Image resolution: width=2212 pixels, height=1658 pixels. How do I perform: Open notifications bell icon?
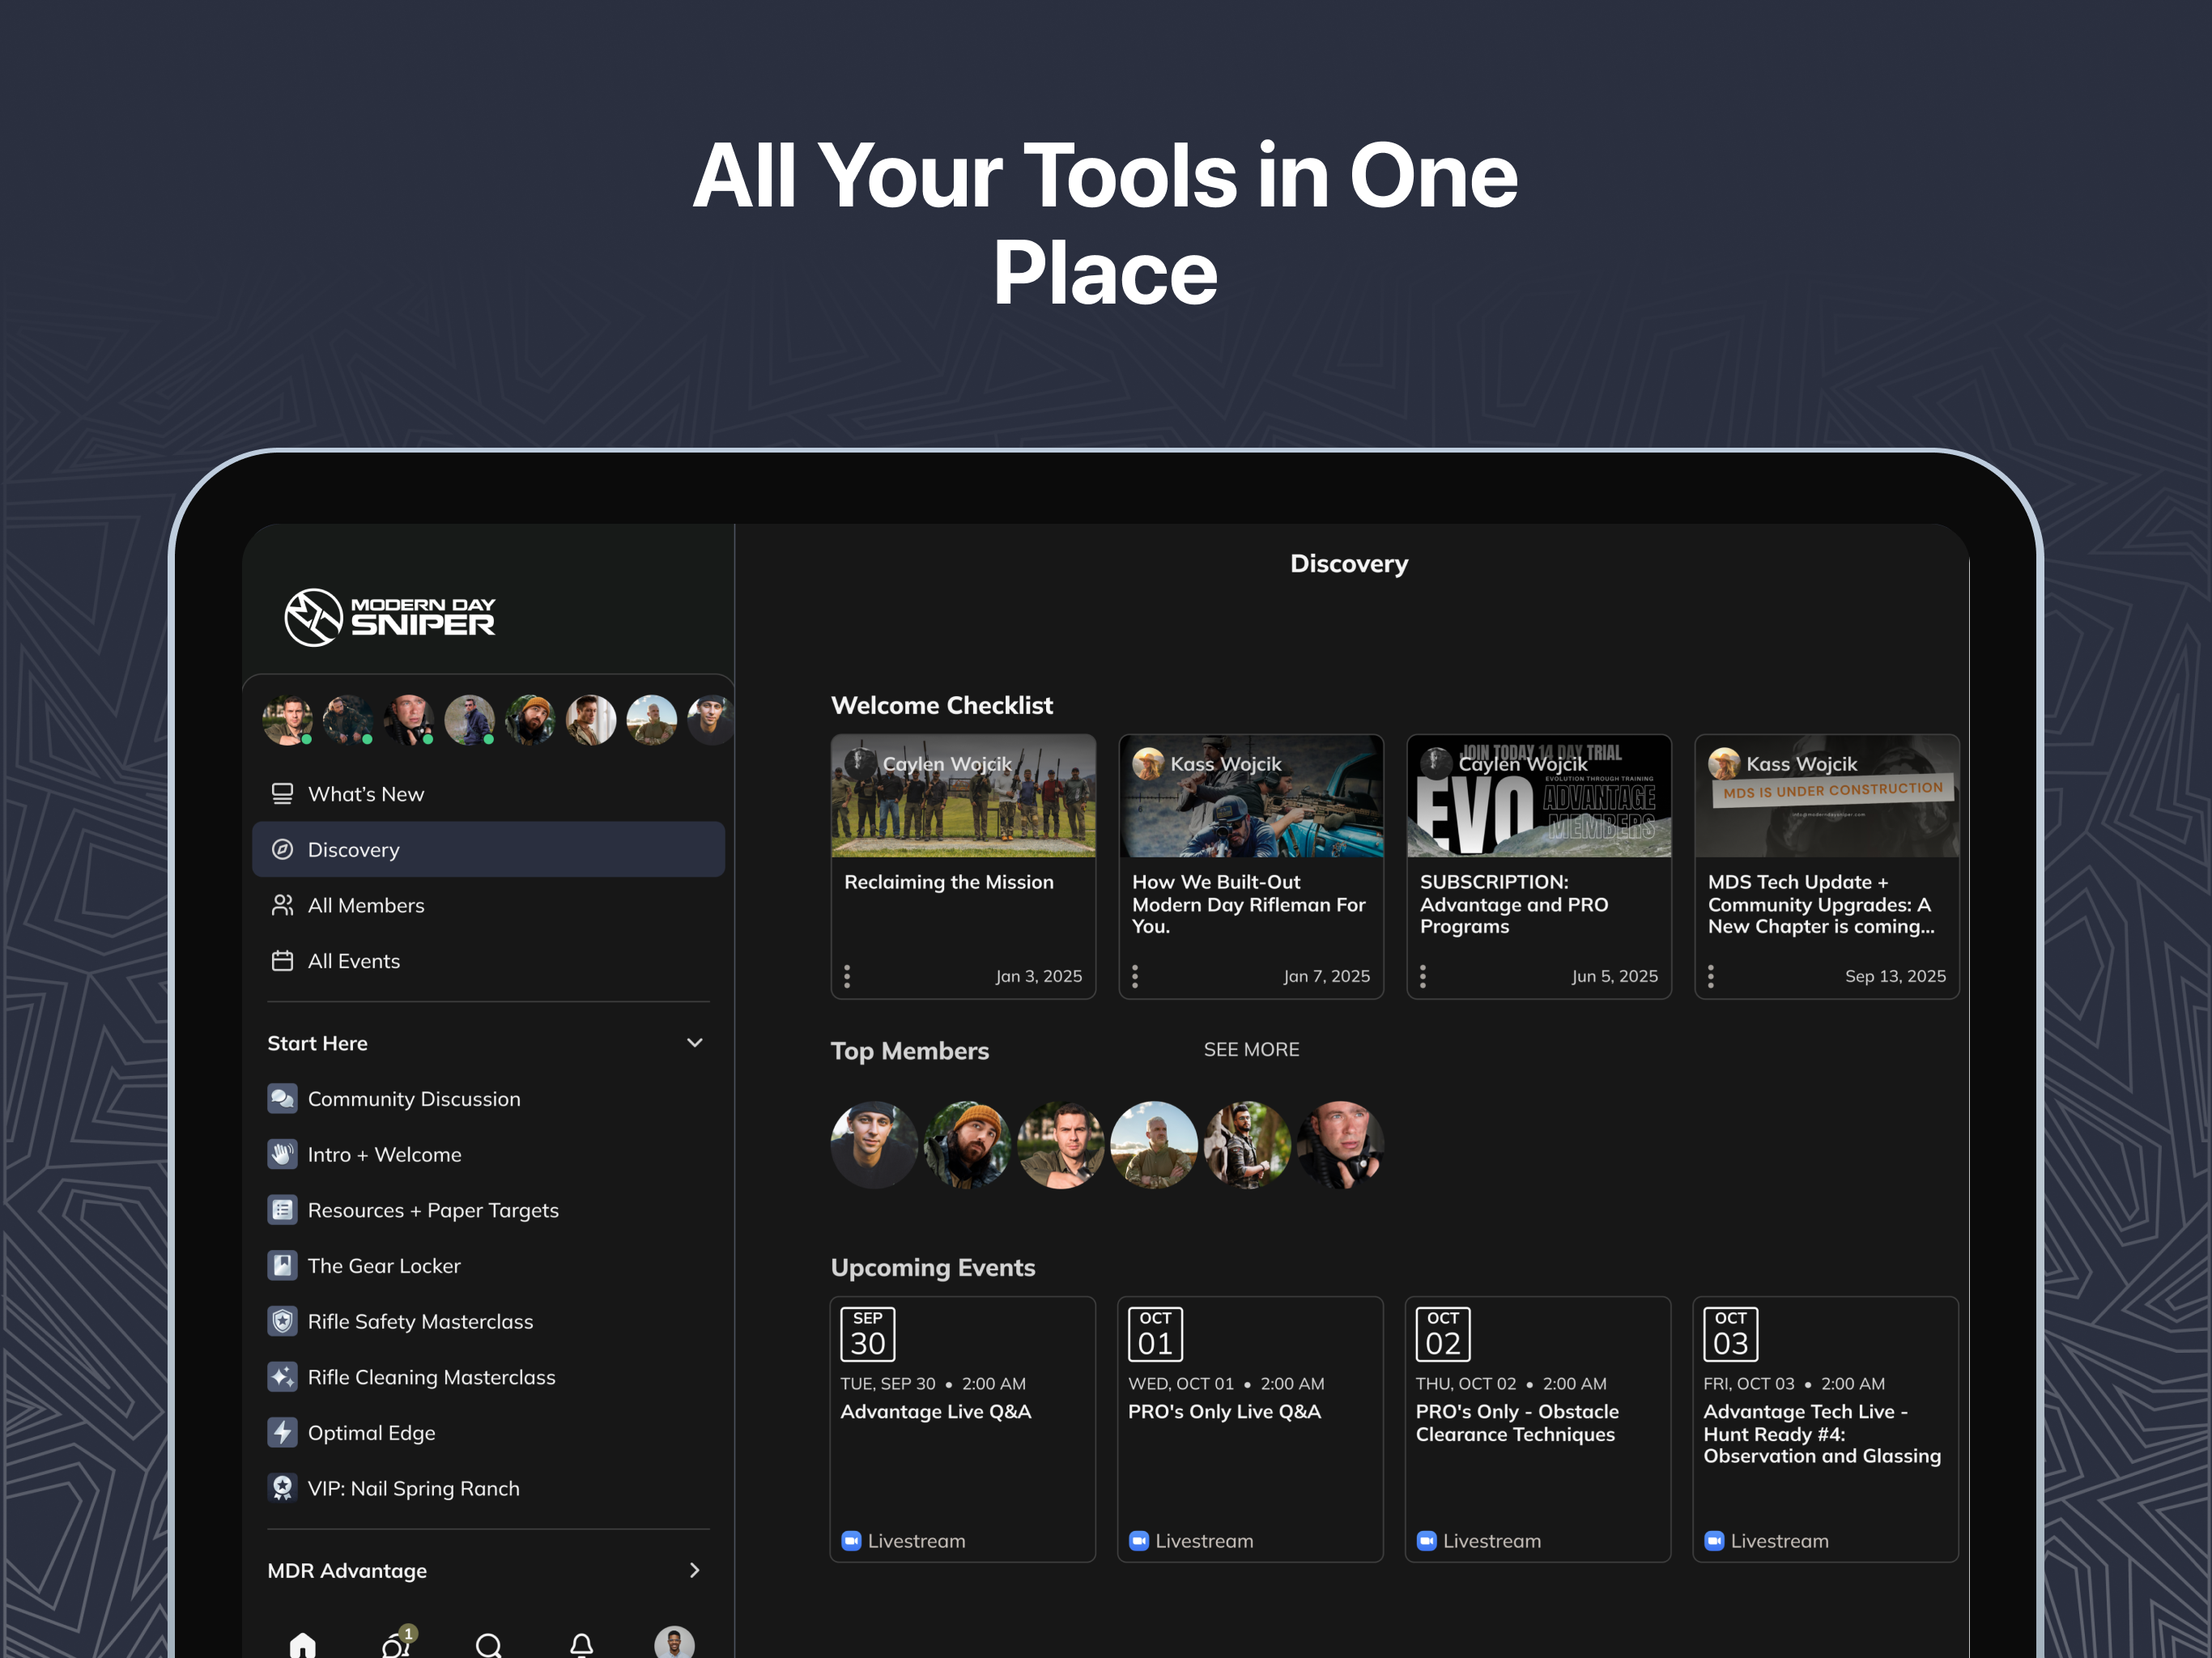pyautogui.click(x=582, y=1645)
